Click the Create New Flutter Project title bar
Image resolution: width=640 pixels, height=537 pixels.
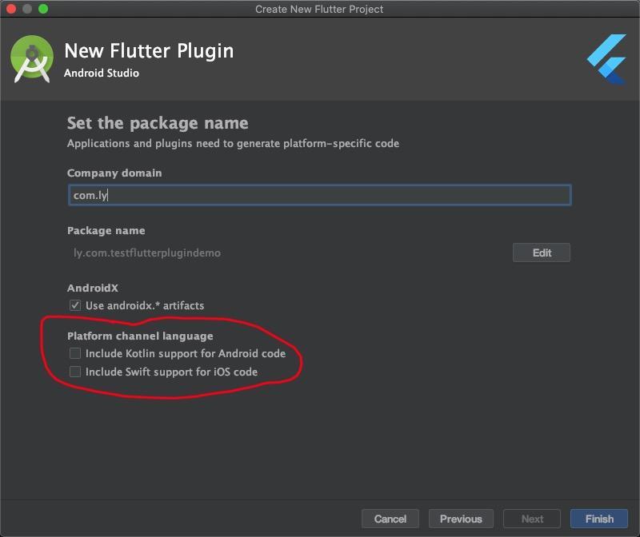319,9
